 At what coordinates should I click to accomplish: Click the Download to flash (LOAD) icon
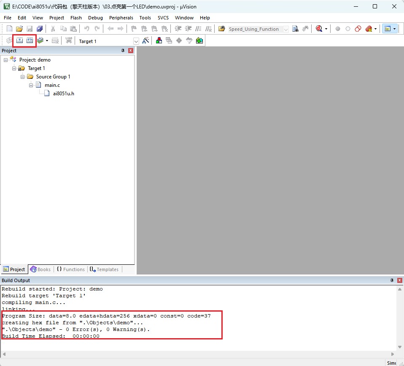pyautogui.click(x=69, y=40)
